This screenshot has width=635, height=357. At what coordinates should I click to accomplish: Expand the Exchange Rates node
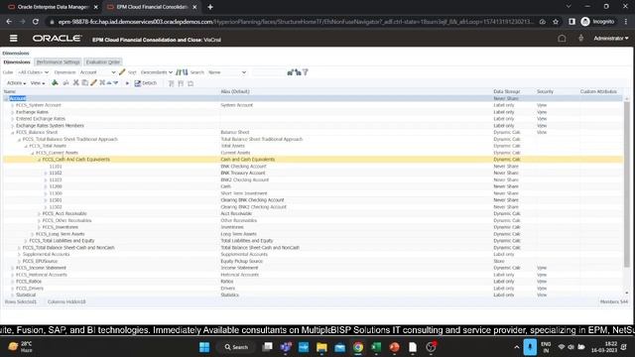tap(13, 112)
